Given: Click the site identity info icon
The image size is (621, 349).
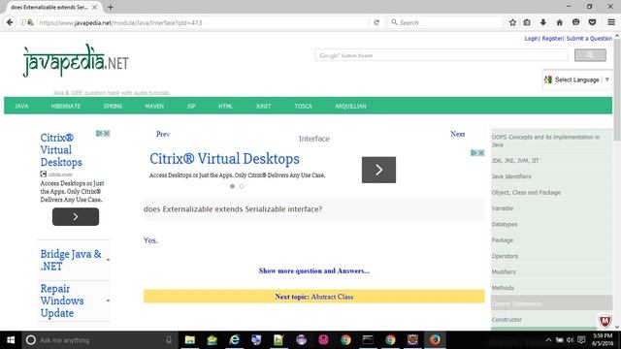Looking at the screenshot, I should point(22,22).
